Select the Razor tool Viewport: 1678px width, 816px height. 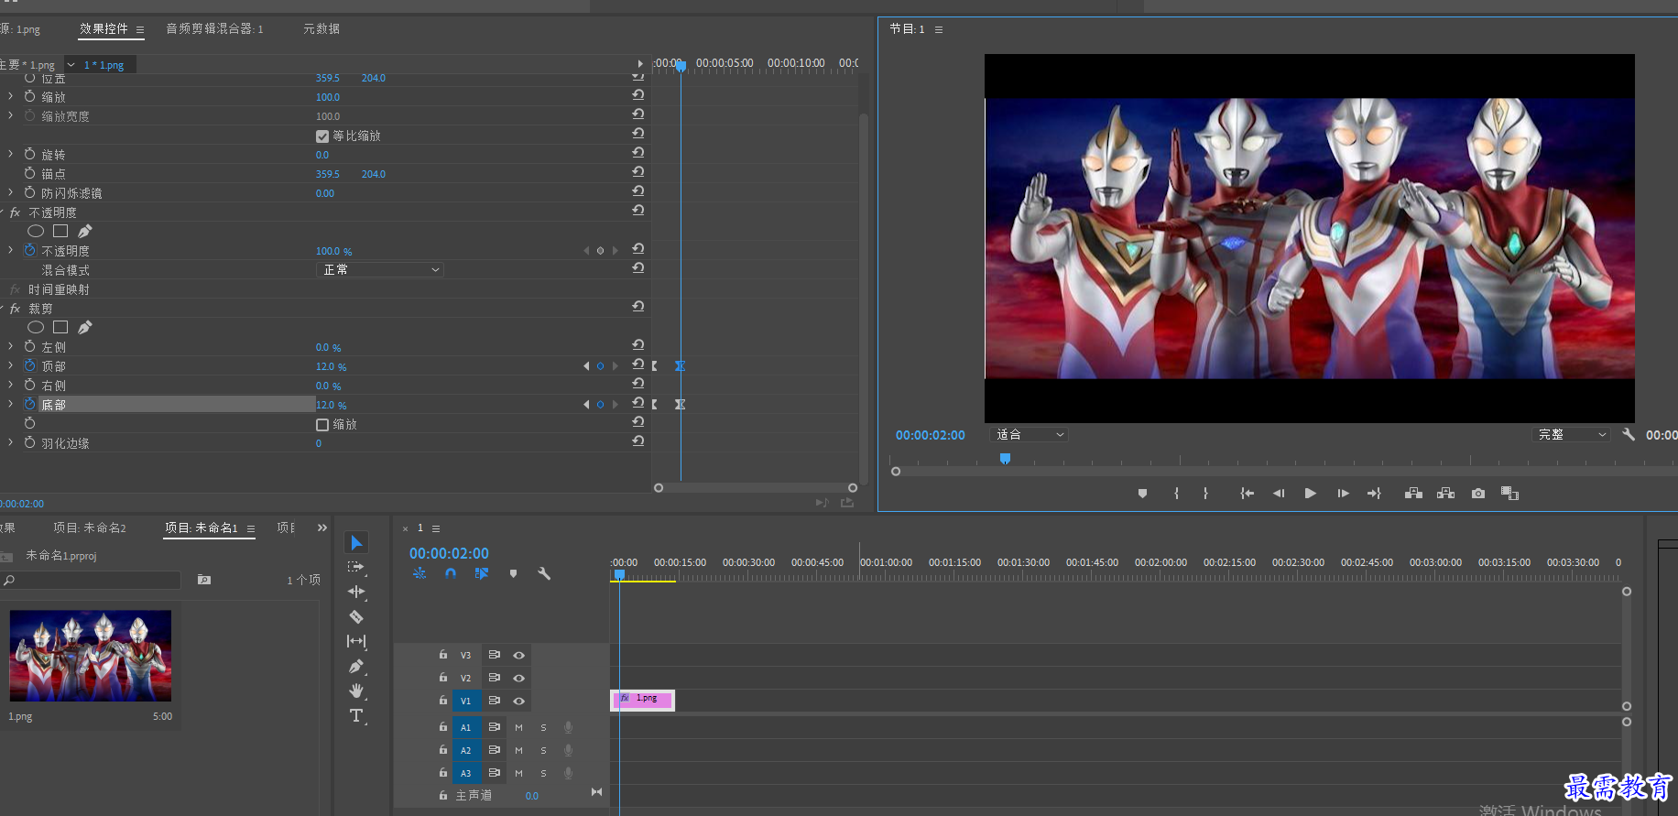point(356,616)
